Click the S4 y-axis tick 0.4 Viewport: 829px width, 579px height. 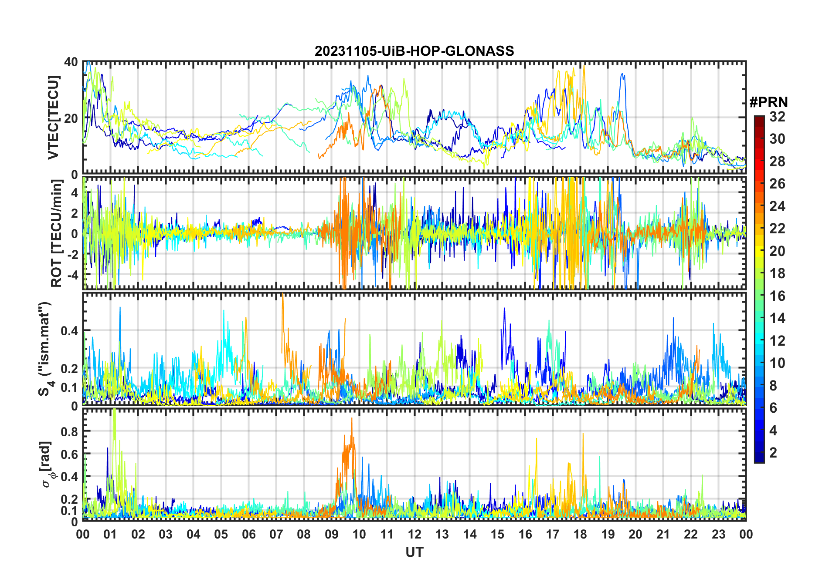[69, 330]
